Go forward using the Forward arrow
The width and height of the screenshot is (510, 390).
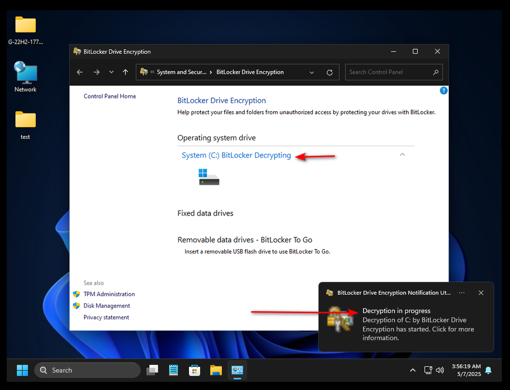point(96,72)
